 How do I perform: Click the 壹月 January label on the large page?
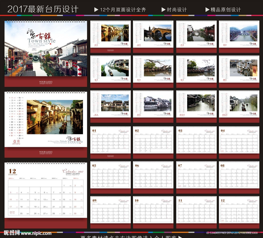tap(16, 142)
